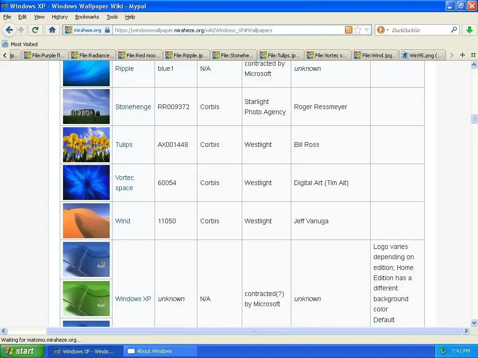Click the forward navigation arrow

coord(21,30)
